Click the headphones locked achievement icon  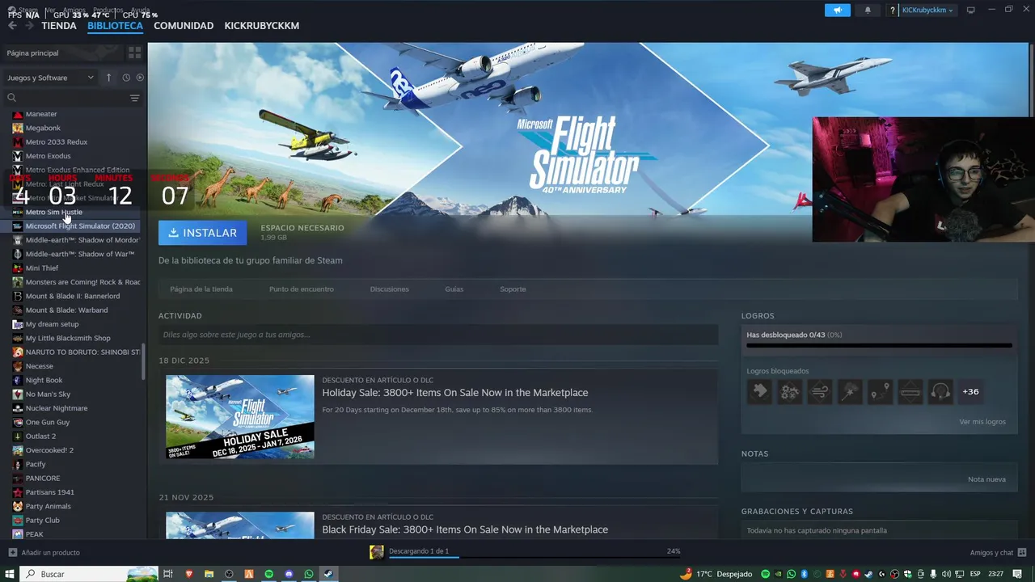(x=940, y=392)
